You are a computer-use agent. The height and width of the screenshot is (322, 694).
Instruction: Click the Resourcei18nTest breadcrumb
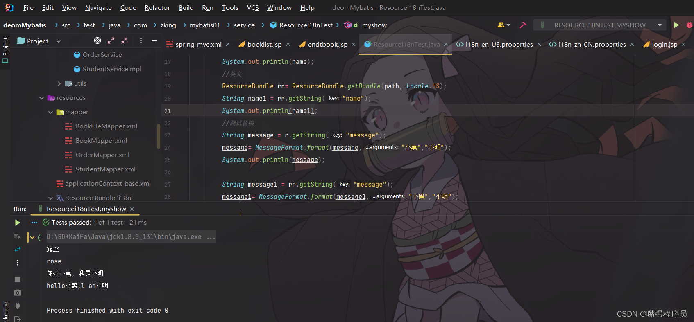click(x=301, y=25)
